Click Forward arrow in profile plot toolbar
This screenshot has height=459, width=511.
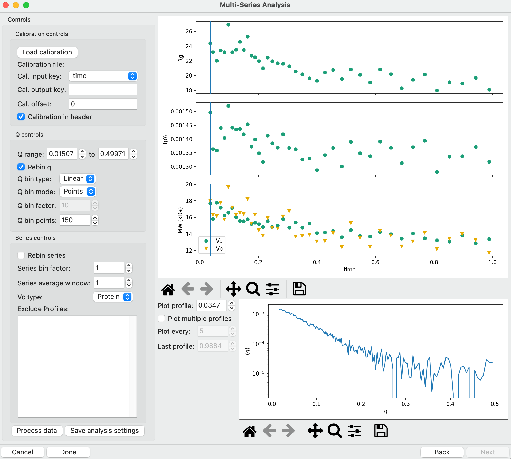(x=288, y=431)
